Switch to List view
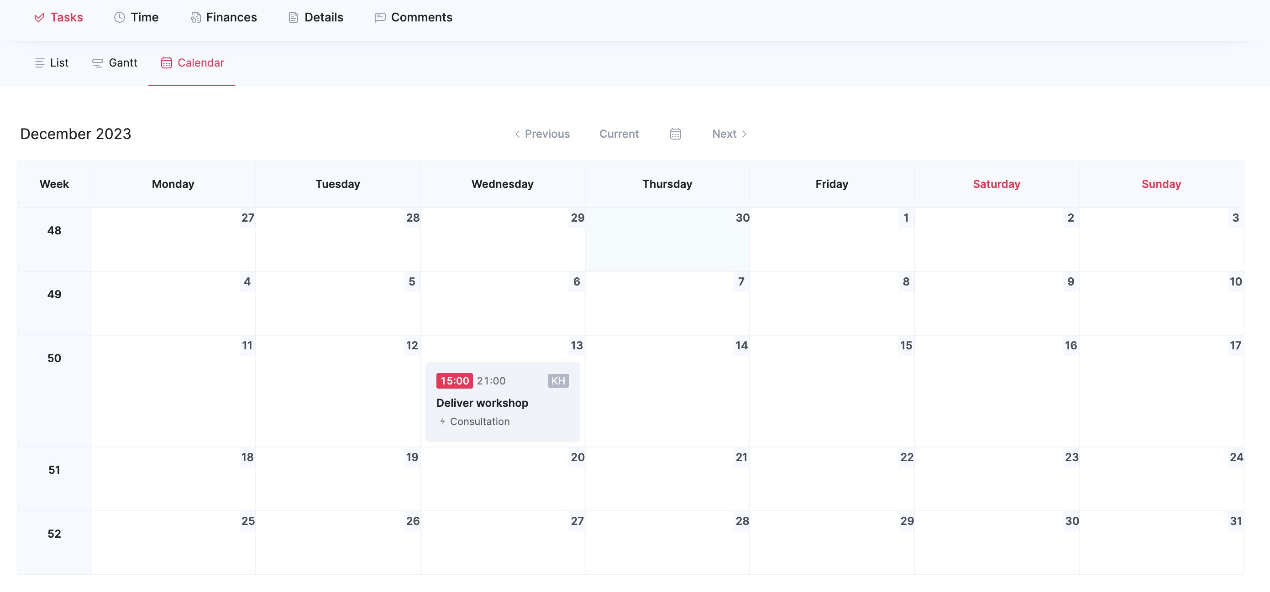 click(51, 62)
